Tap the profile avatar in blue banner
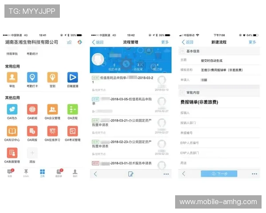The height and width of the screenshot is (213, 266). [x=98, y=59]
